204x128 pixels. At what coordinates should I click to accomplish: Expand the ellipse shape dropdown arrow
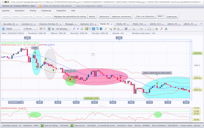click(x=153, y=29)
